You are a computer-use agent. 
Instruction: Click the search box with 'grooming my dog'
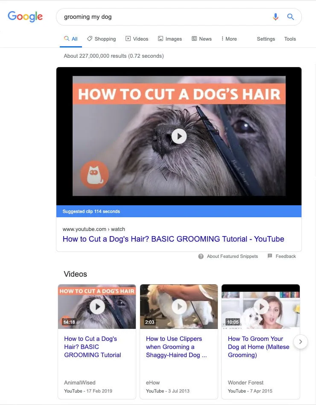[x=179, y=17]
